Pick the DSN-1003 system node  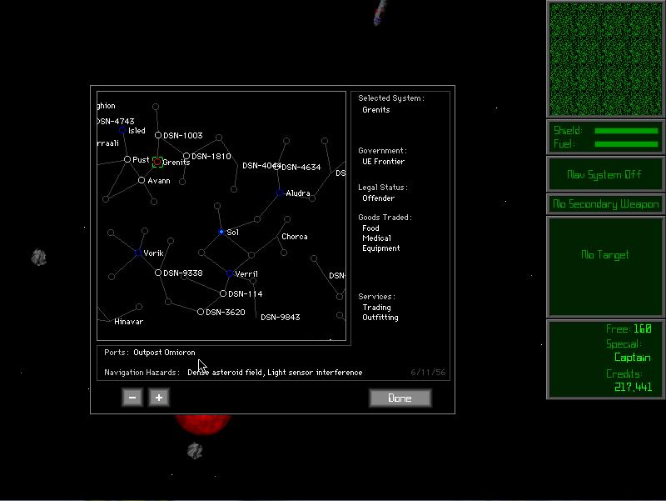[x=157, y=135]
